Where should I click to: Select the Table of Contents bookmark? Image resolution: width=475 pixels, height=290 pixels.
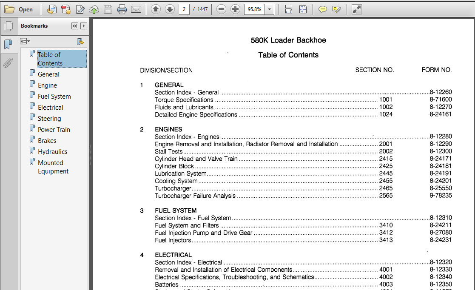62,59
